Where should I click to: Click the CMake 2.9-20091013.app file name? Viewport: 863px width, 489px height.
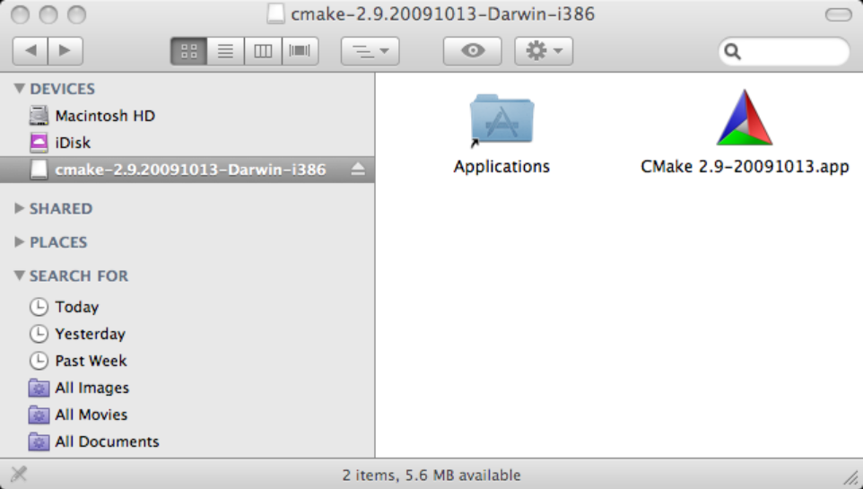(745, 166)
